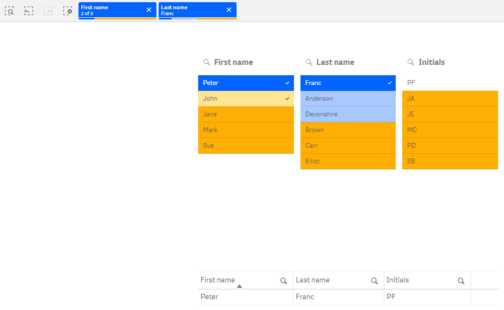Select Anderson in Last name list
Image resolution: width=504 pixels, height=310 pixels.
tap(348, 98)
